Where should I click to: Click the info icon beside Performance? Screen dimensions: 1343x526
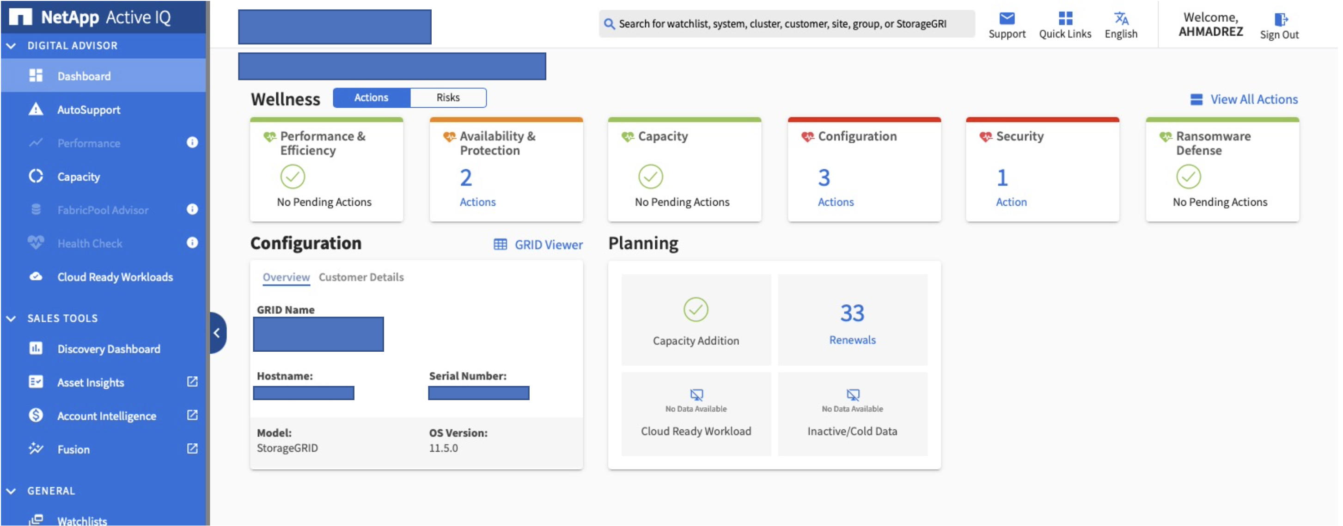pyautogui.click(x=192, y=142)
